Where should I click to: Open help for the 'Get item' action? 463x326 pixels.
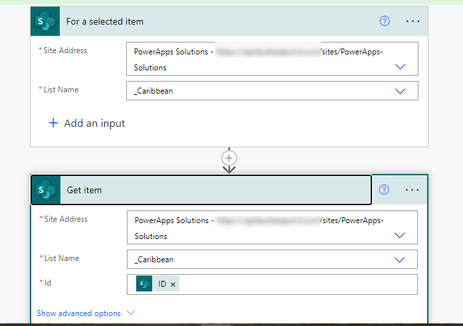pos(384,190)
